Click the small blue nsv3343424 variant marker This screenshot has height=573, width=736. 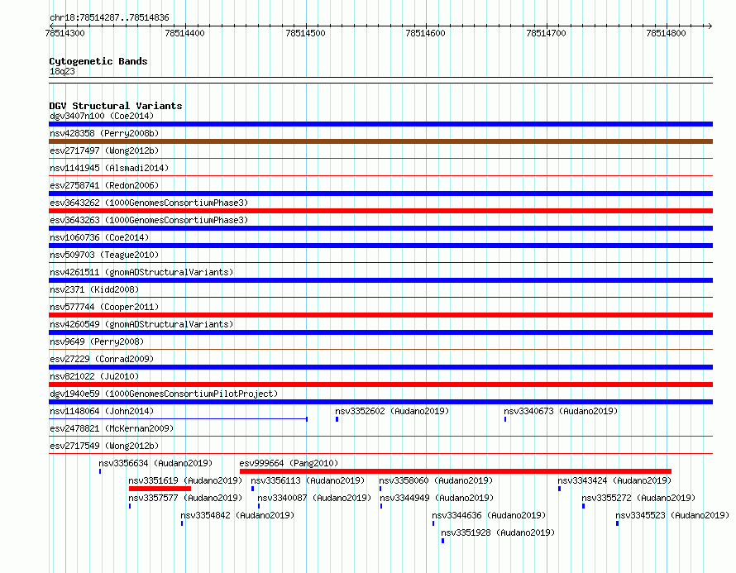(559, 489)
